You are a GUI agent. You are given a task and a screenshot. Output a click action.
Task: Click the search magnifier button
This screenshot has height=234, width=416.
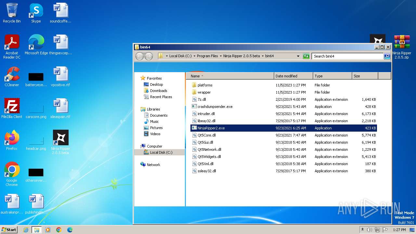[x=387, y=56]
